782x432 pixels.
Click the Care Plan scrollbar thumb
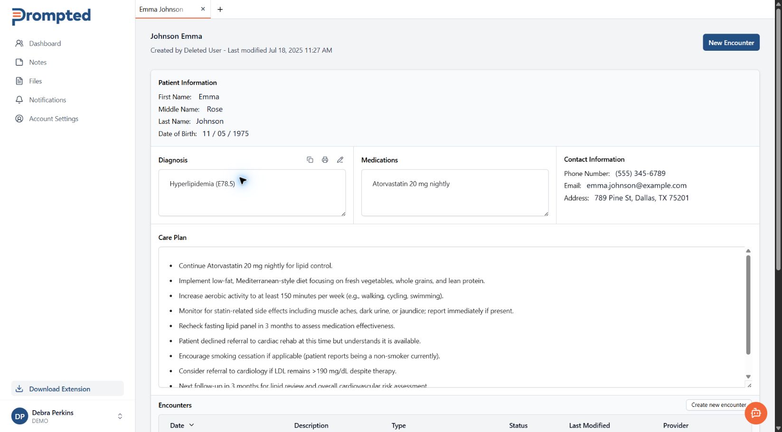(748, 305)
